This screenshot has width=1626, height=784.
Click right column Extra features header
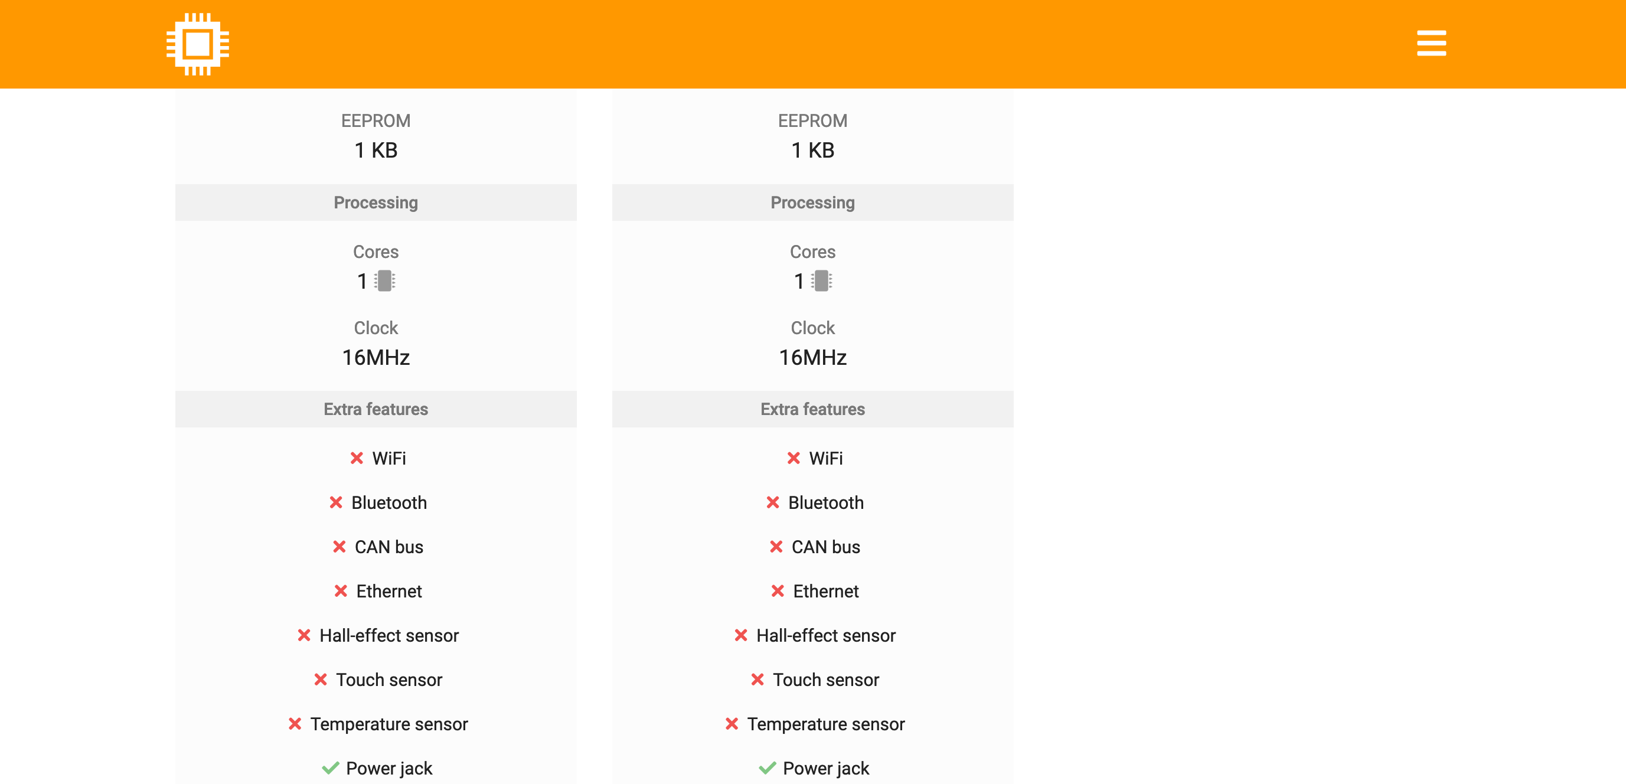pos(812,409)
